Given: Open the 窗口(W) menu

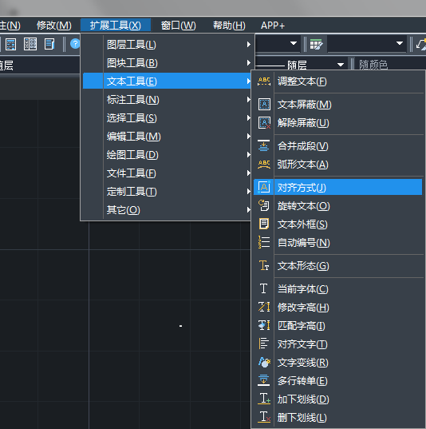Looking at the screenshot, I should point(179,26).
